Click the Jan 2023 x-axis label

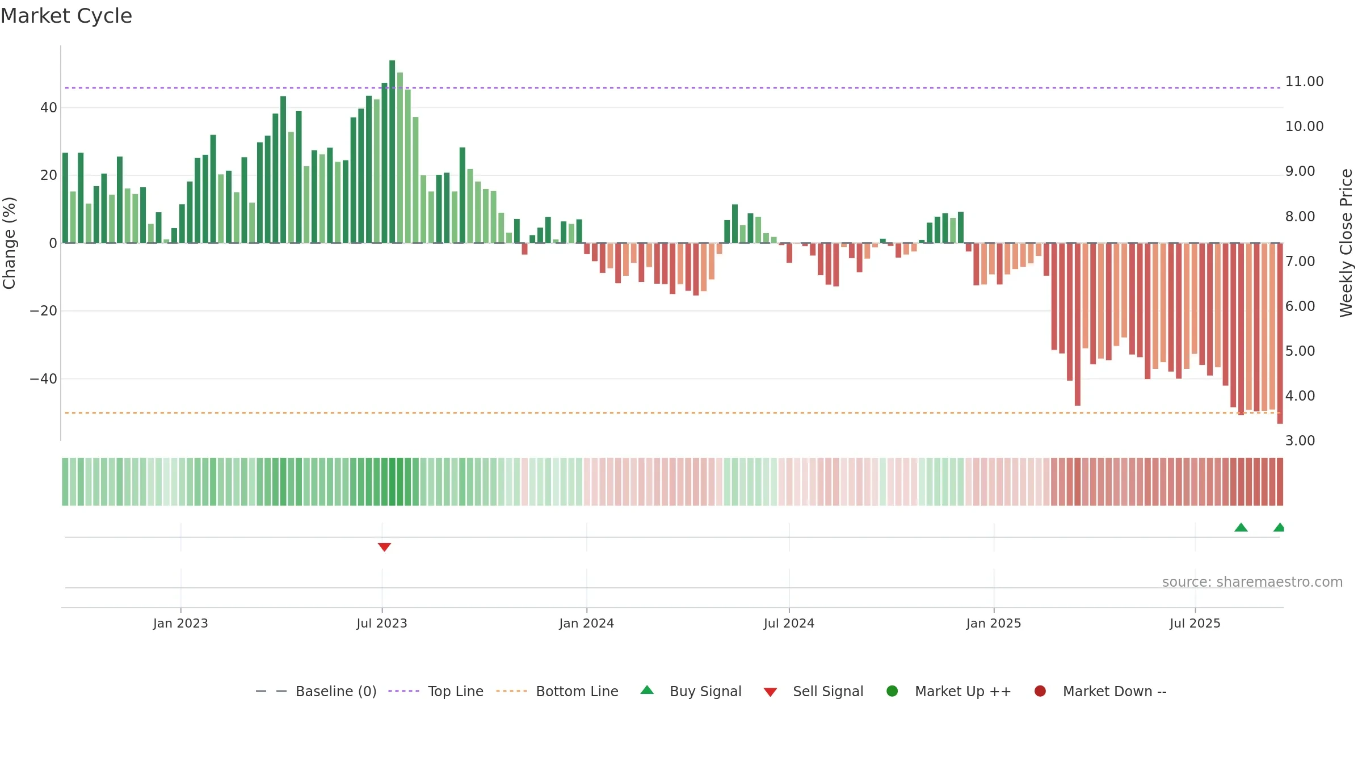(x=180, y=623)
